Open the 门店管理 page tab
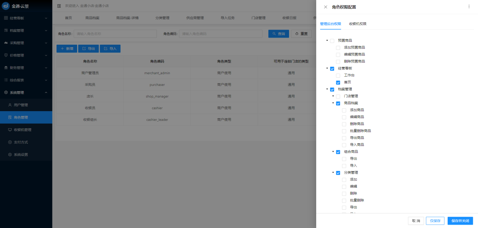 pyautogui.click(x=258, y=18)
